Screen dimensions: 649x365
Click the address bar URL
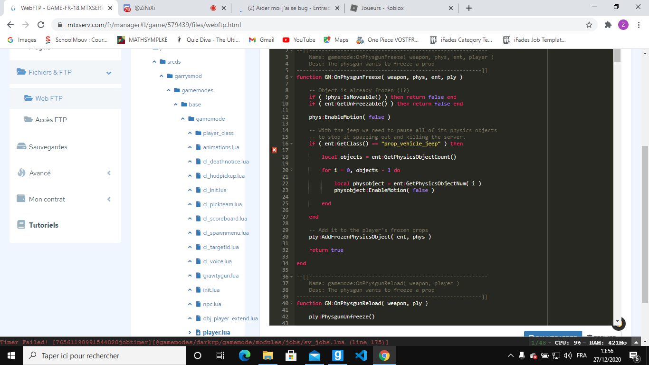[154, 25]
